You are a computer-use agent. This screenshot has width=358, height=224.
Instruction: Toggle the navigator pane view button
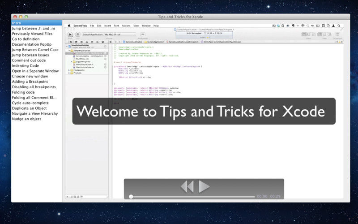(x=320, y=34)
